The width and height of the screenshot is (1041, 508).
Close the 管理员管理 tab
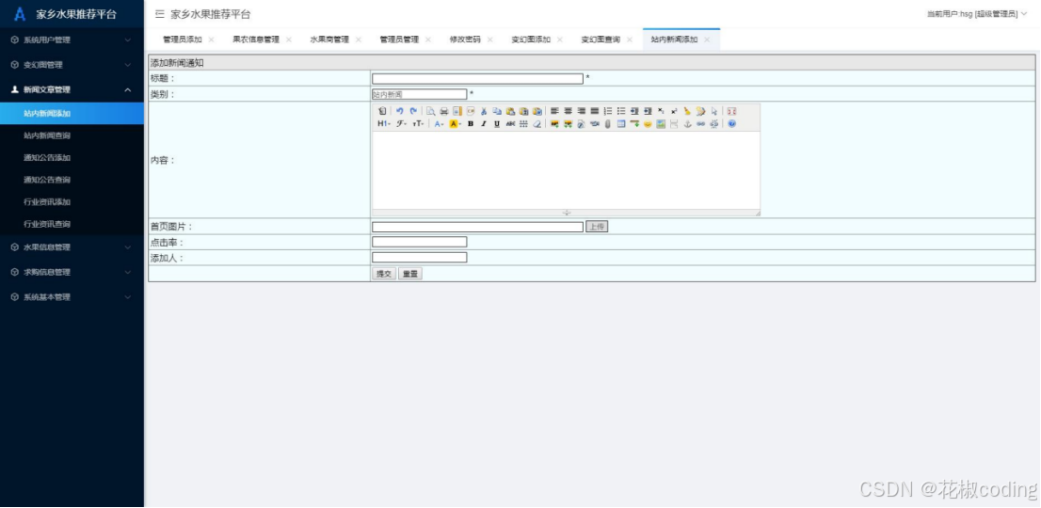click(x=427, y=40)
